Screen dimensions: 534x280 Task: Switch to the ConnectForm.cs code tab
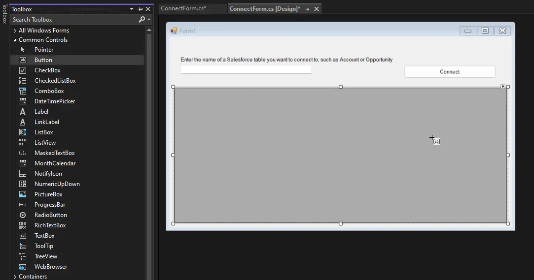(183, 8)
